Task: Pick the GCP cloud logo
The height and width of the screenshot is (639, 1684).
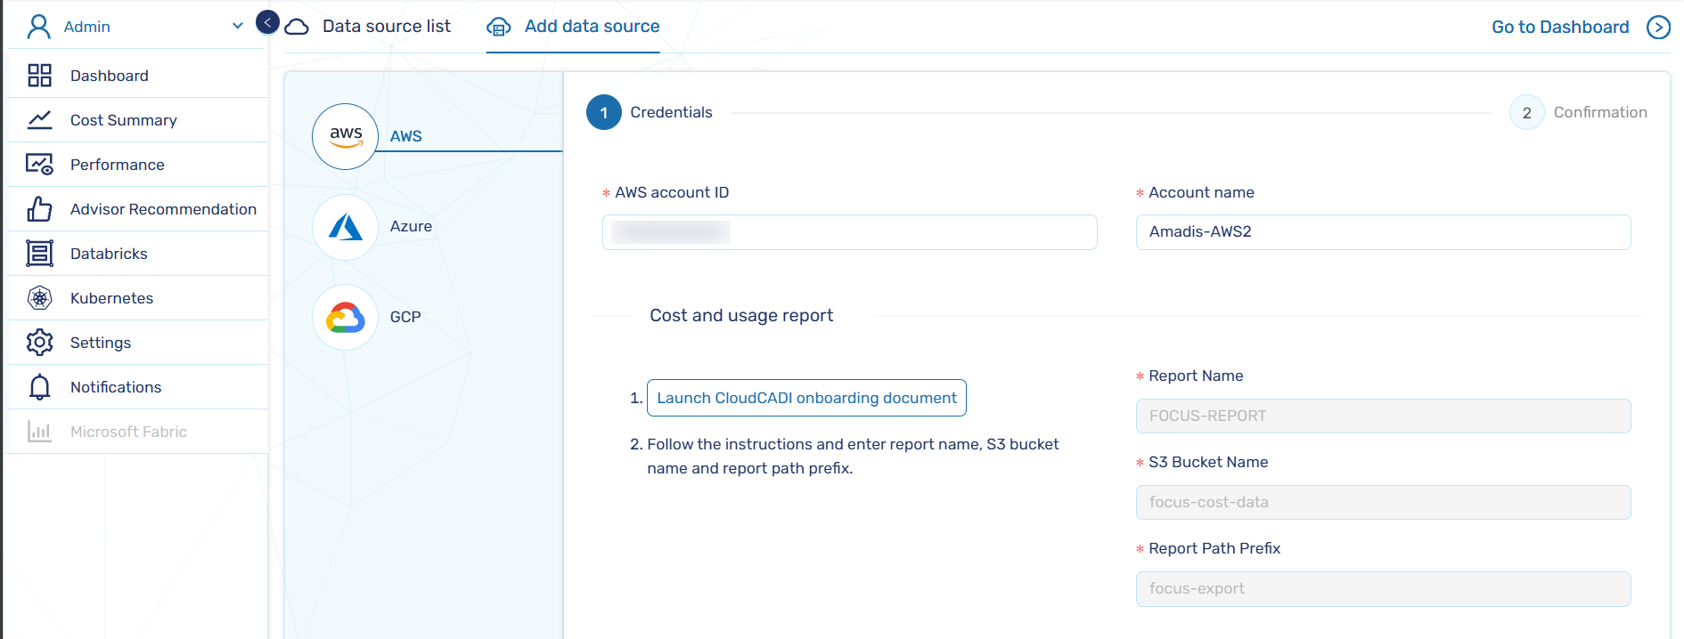Action: [346, 317]
